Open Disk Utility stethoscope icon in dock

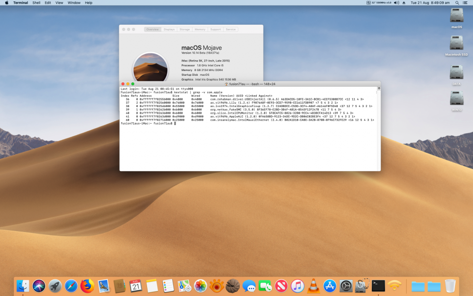coord(362,286)
